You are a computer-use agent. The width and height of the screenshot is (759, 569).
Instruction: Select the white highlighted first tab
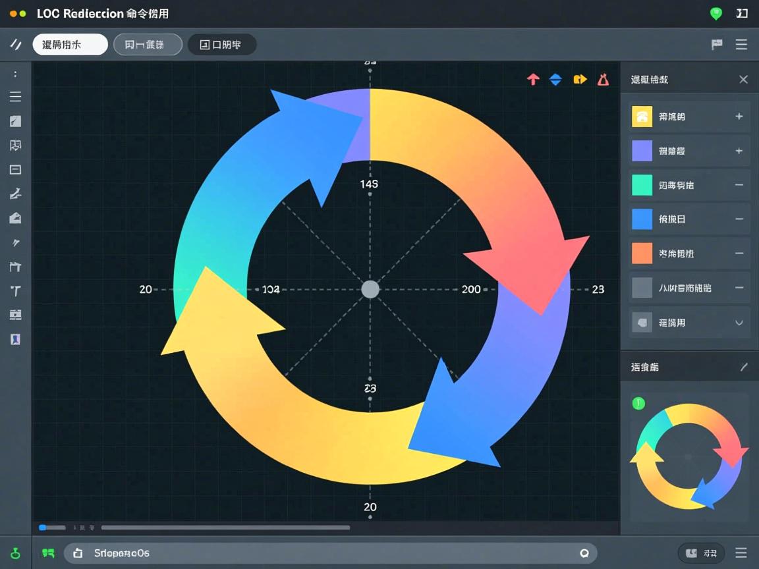click(x=70, y=45)
